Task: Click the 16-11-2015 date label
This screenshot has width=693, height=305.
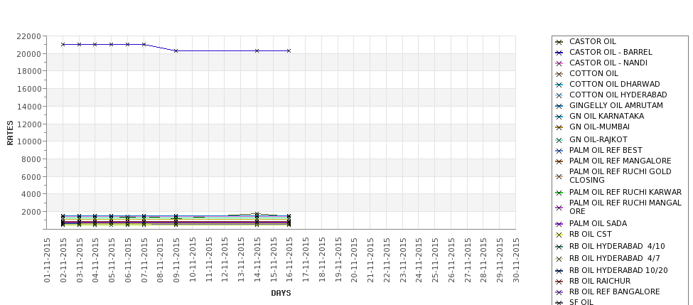Action: click(289, 260)
